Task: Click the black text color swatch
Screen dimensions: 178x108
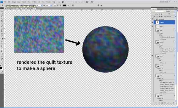Action: [64, 5]
